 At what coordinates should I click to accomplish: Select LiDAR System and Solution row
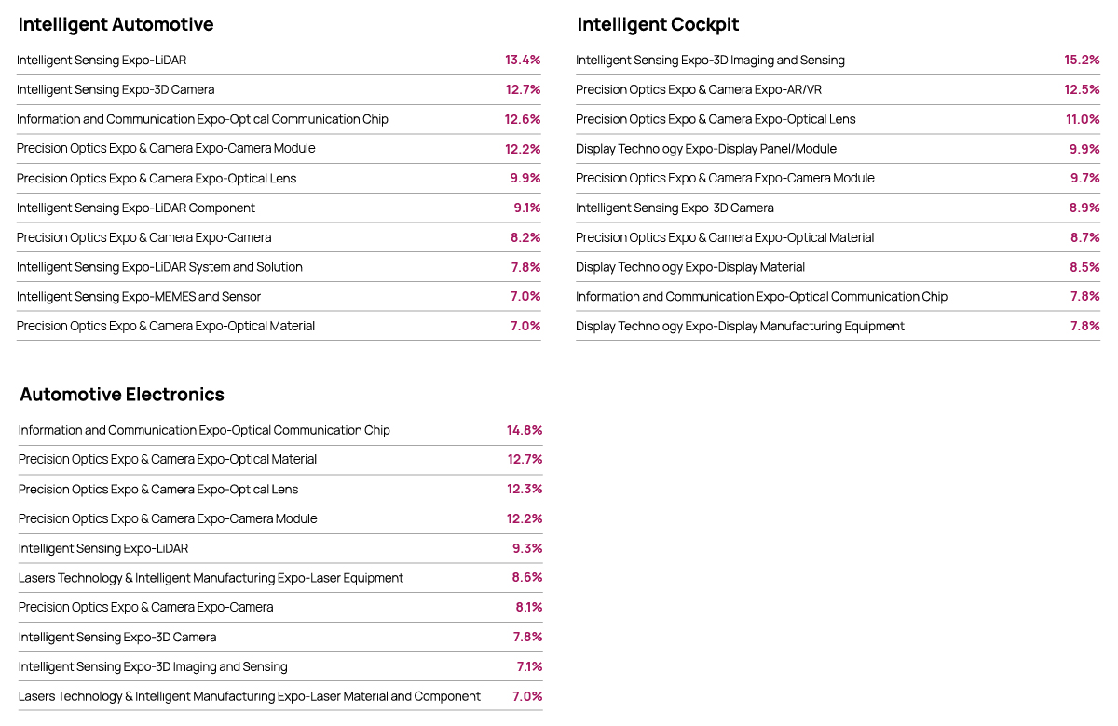[x=279, y=267]
